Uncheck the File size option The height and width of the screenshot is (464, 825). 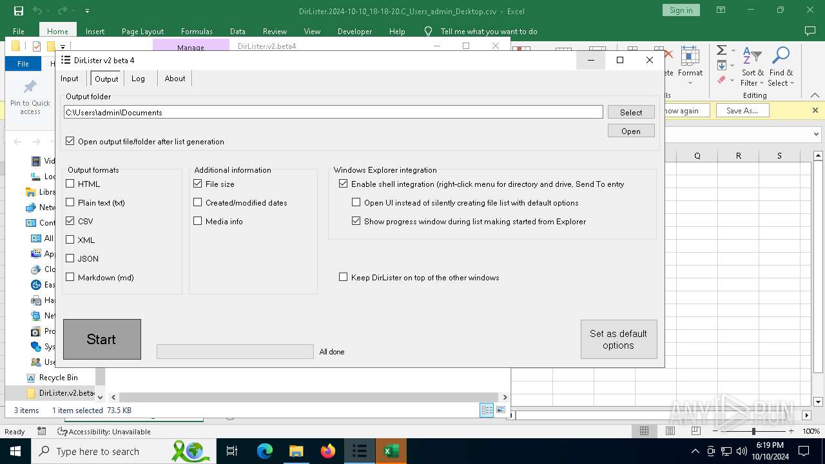click(198, 184)
